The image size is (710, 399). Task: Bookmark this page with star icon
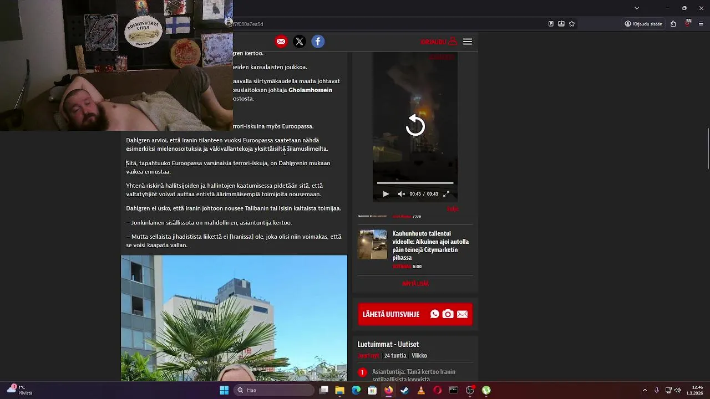coord(572,24)
